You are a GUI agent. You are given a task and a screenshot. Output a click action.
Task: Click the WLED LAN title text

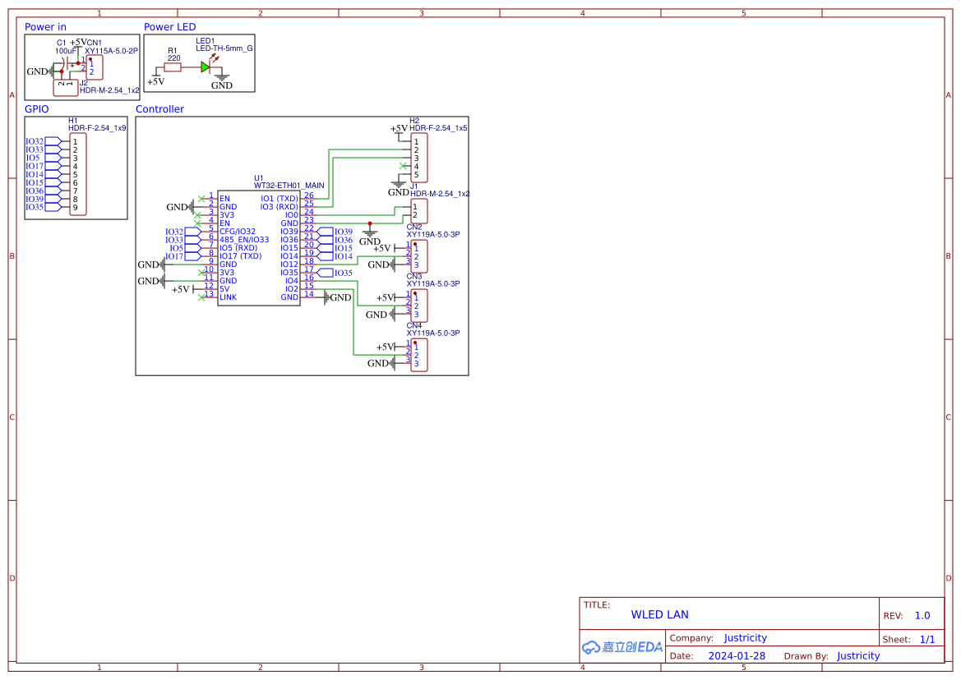659,614
